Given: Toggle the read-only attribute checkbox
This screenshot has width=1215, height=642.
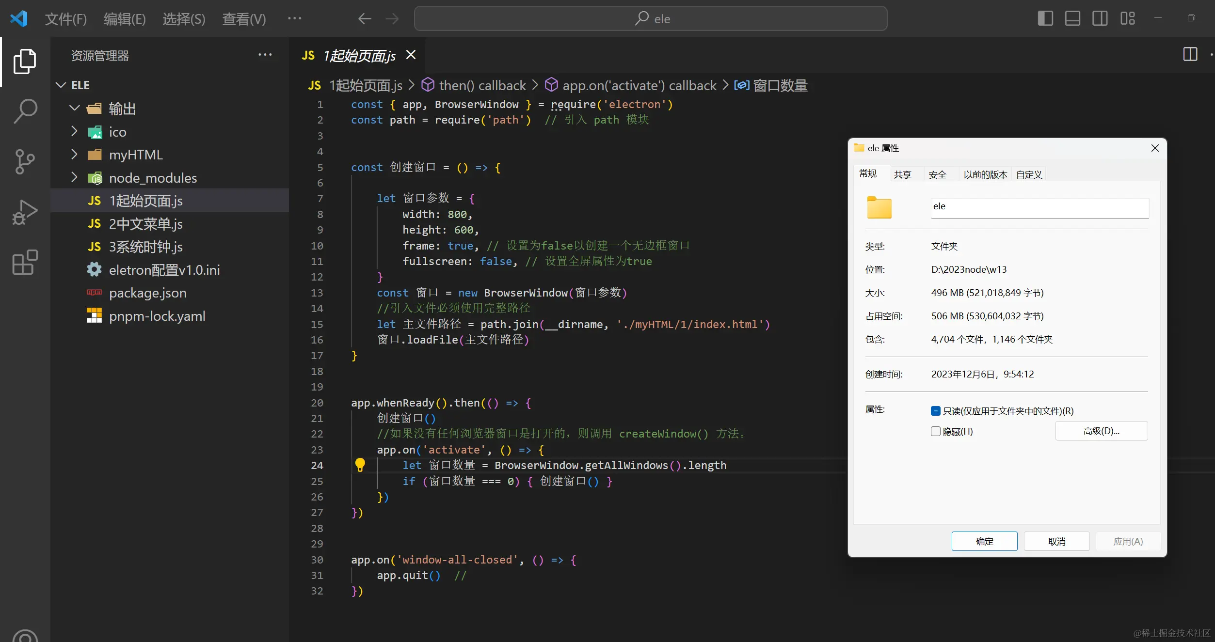Looking at the screenshot, I should 936,411.
